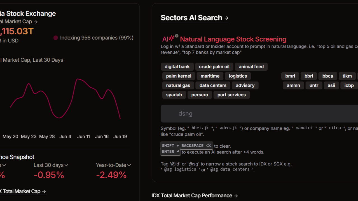The image size is (358, 201).
Task: Select the untr ticker chip
Action: 314,85
